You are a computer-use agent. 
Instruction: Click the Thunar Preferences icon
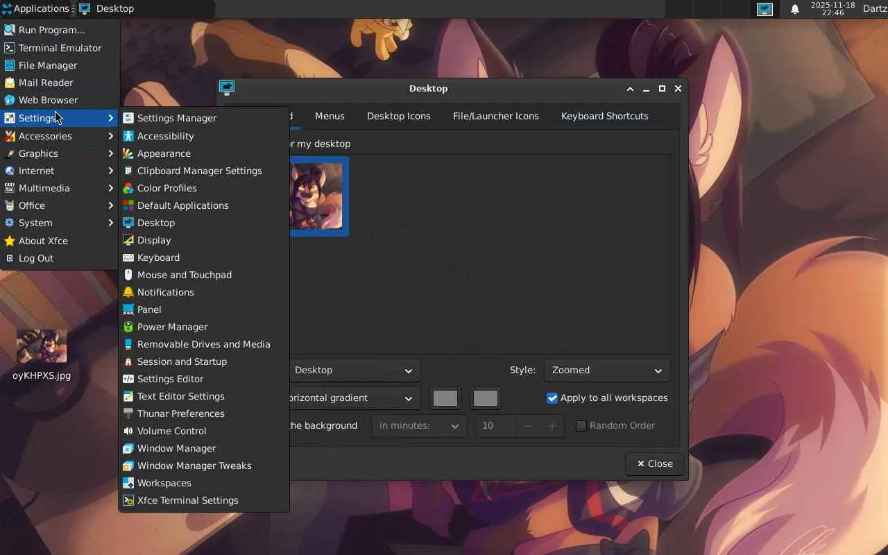click(128, 413)
